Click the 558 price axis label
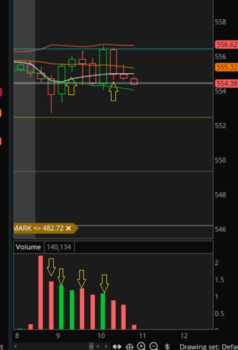238x350 pixels. tap(220, 22)
